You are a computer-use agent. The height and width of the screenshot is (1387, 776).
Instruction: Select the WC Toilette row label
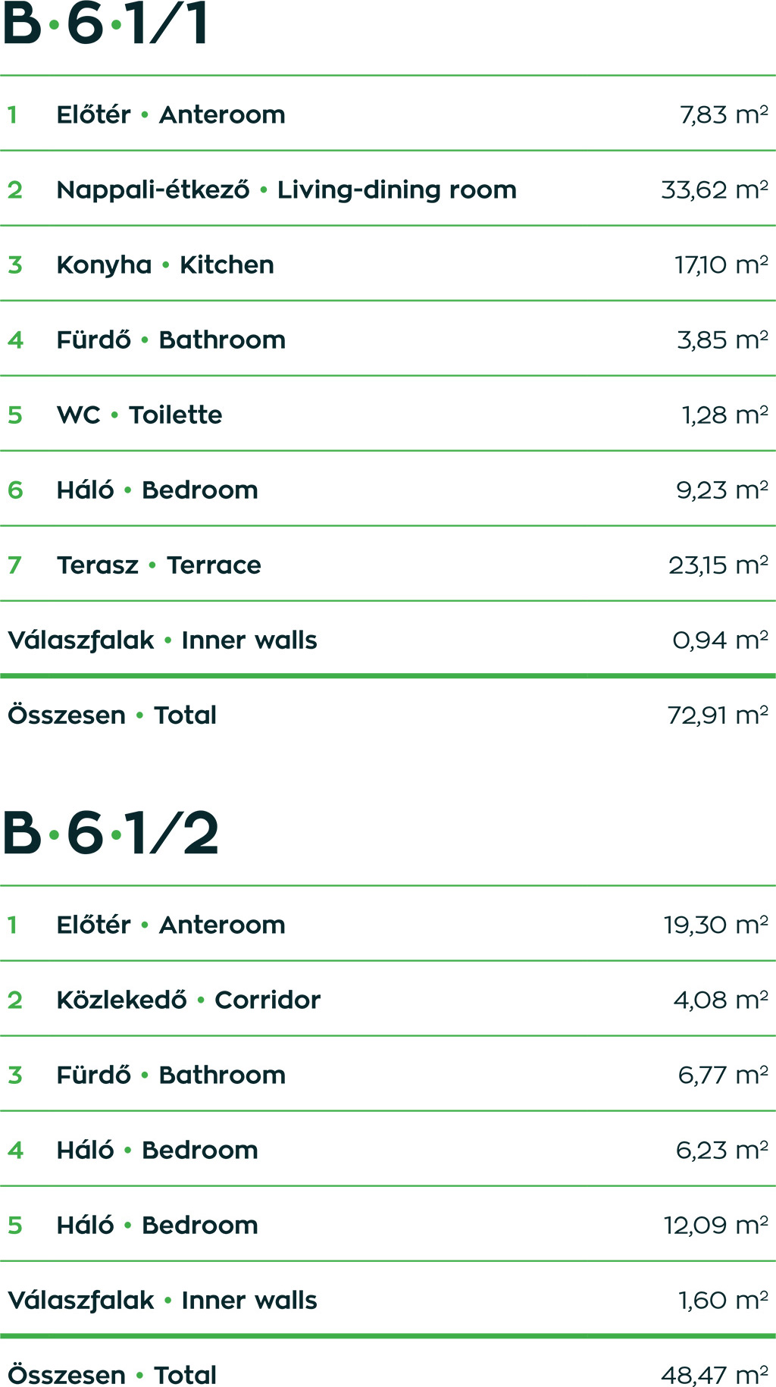(139, 415)
